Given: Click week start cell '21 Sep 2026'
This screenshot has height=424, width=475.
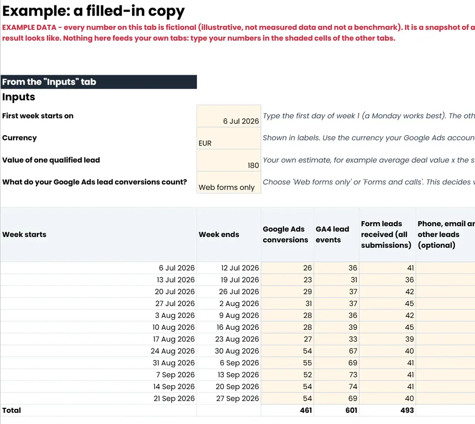Looking at the screenshot, I should (x=98, y=399).
